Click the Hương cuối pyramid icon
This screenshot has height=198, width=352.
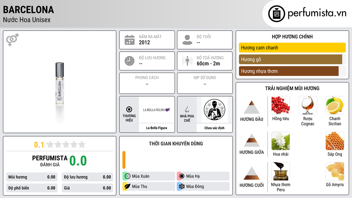click(252, 173)
